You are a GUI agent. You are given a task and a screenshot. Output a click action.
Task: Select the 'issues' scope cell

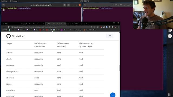pyautogui.click(x=9, y=84)
